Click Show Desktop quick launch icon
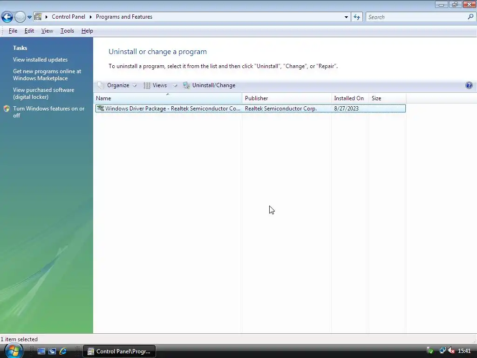Screen dimensions: 477x358 click(41, 351)
